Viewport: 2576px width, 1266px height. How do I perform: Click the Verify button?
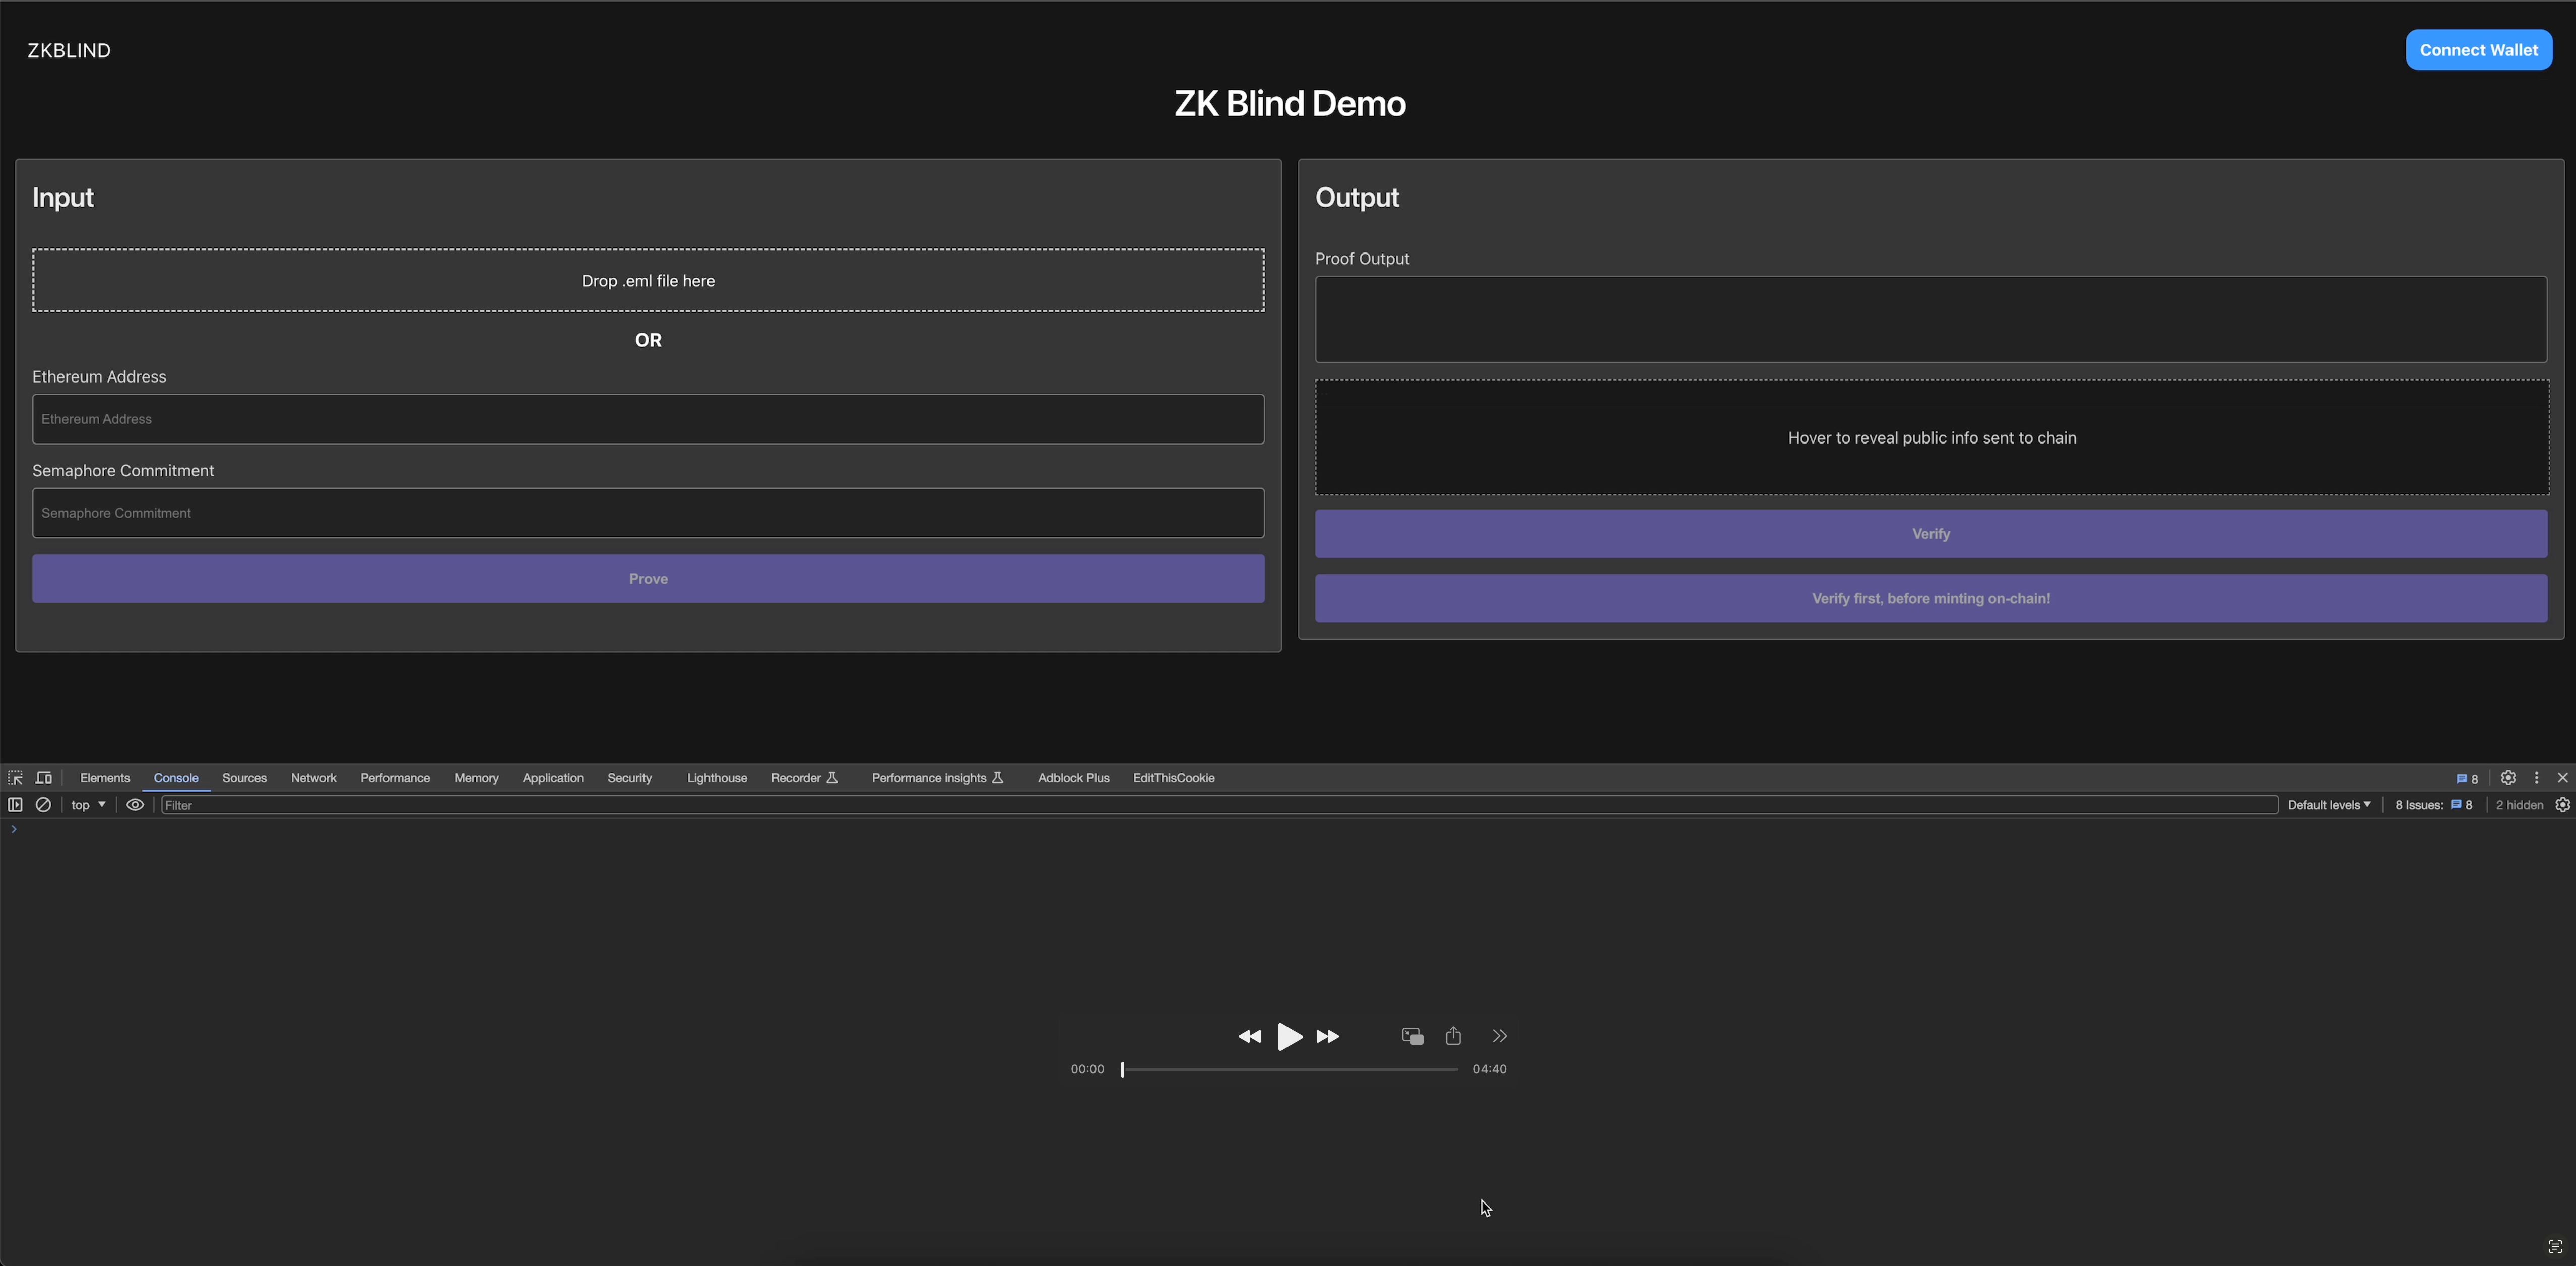click(x=1931, y=534)
